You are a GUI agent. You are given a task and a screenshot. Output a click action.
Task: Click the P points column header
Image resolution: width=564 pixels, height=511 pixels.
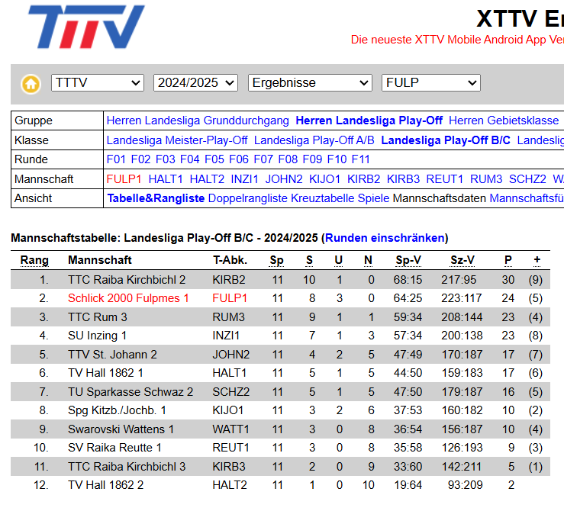[508, 260]
